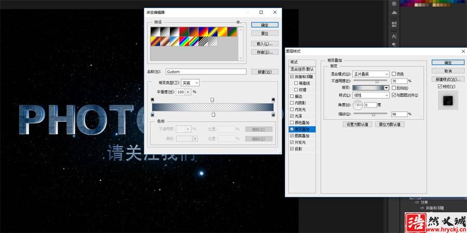Click 复位为默认值 button
The width and height of the screenshot is (467, 233).
point(389,124)
